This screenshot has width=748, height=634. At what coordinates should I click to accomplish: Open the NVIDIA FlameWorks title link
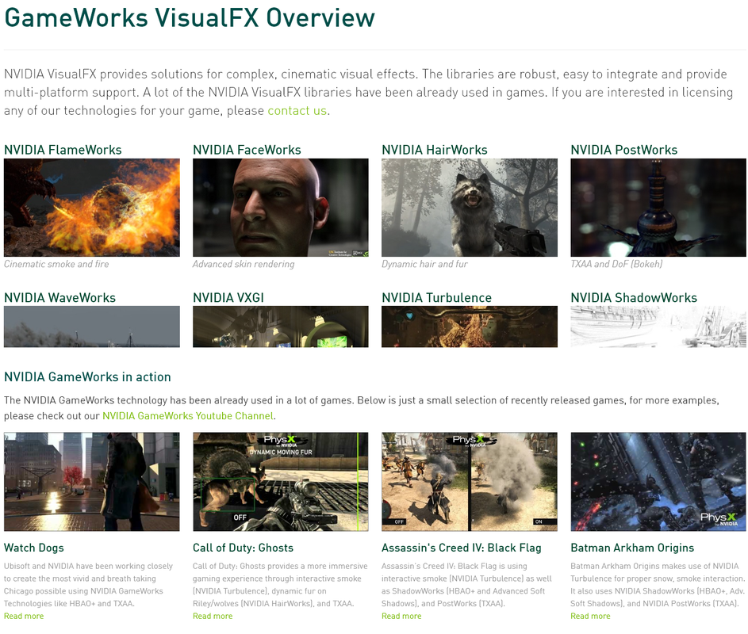coord(63,150)
